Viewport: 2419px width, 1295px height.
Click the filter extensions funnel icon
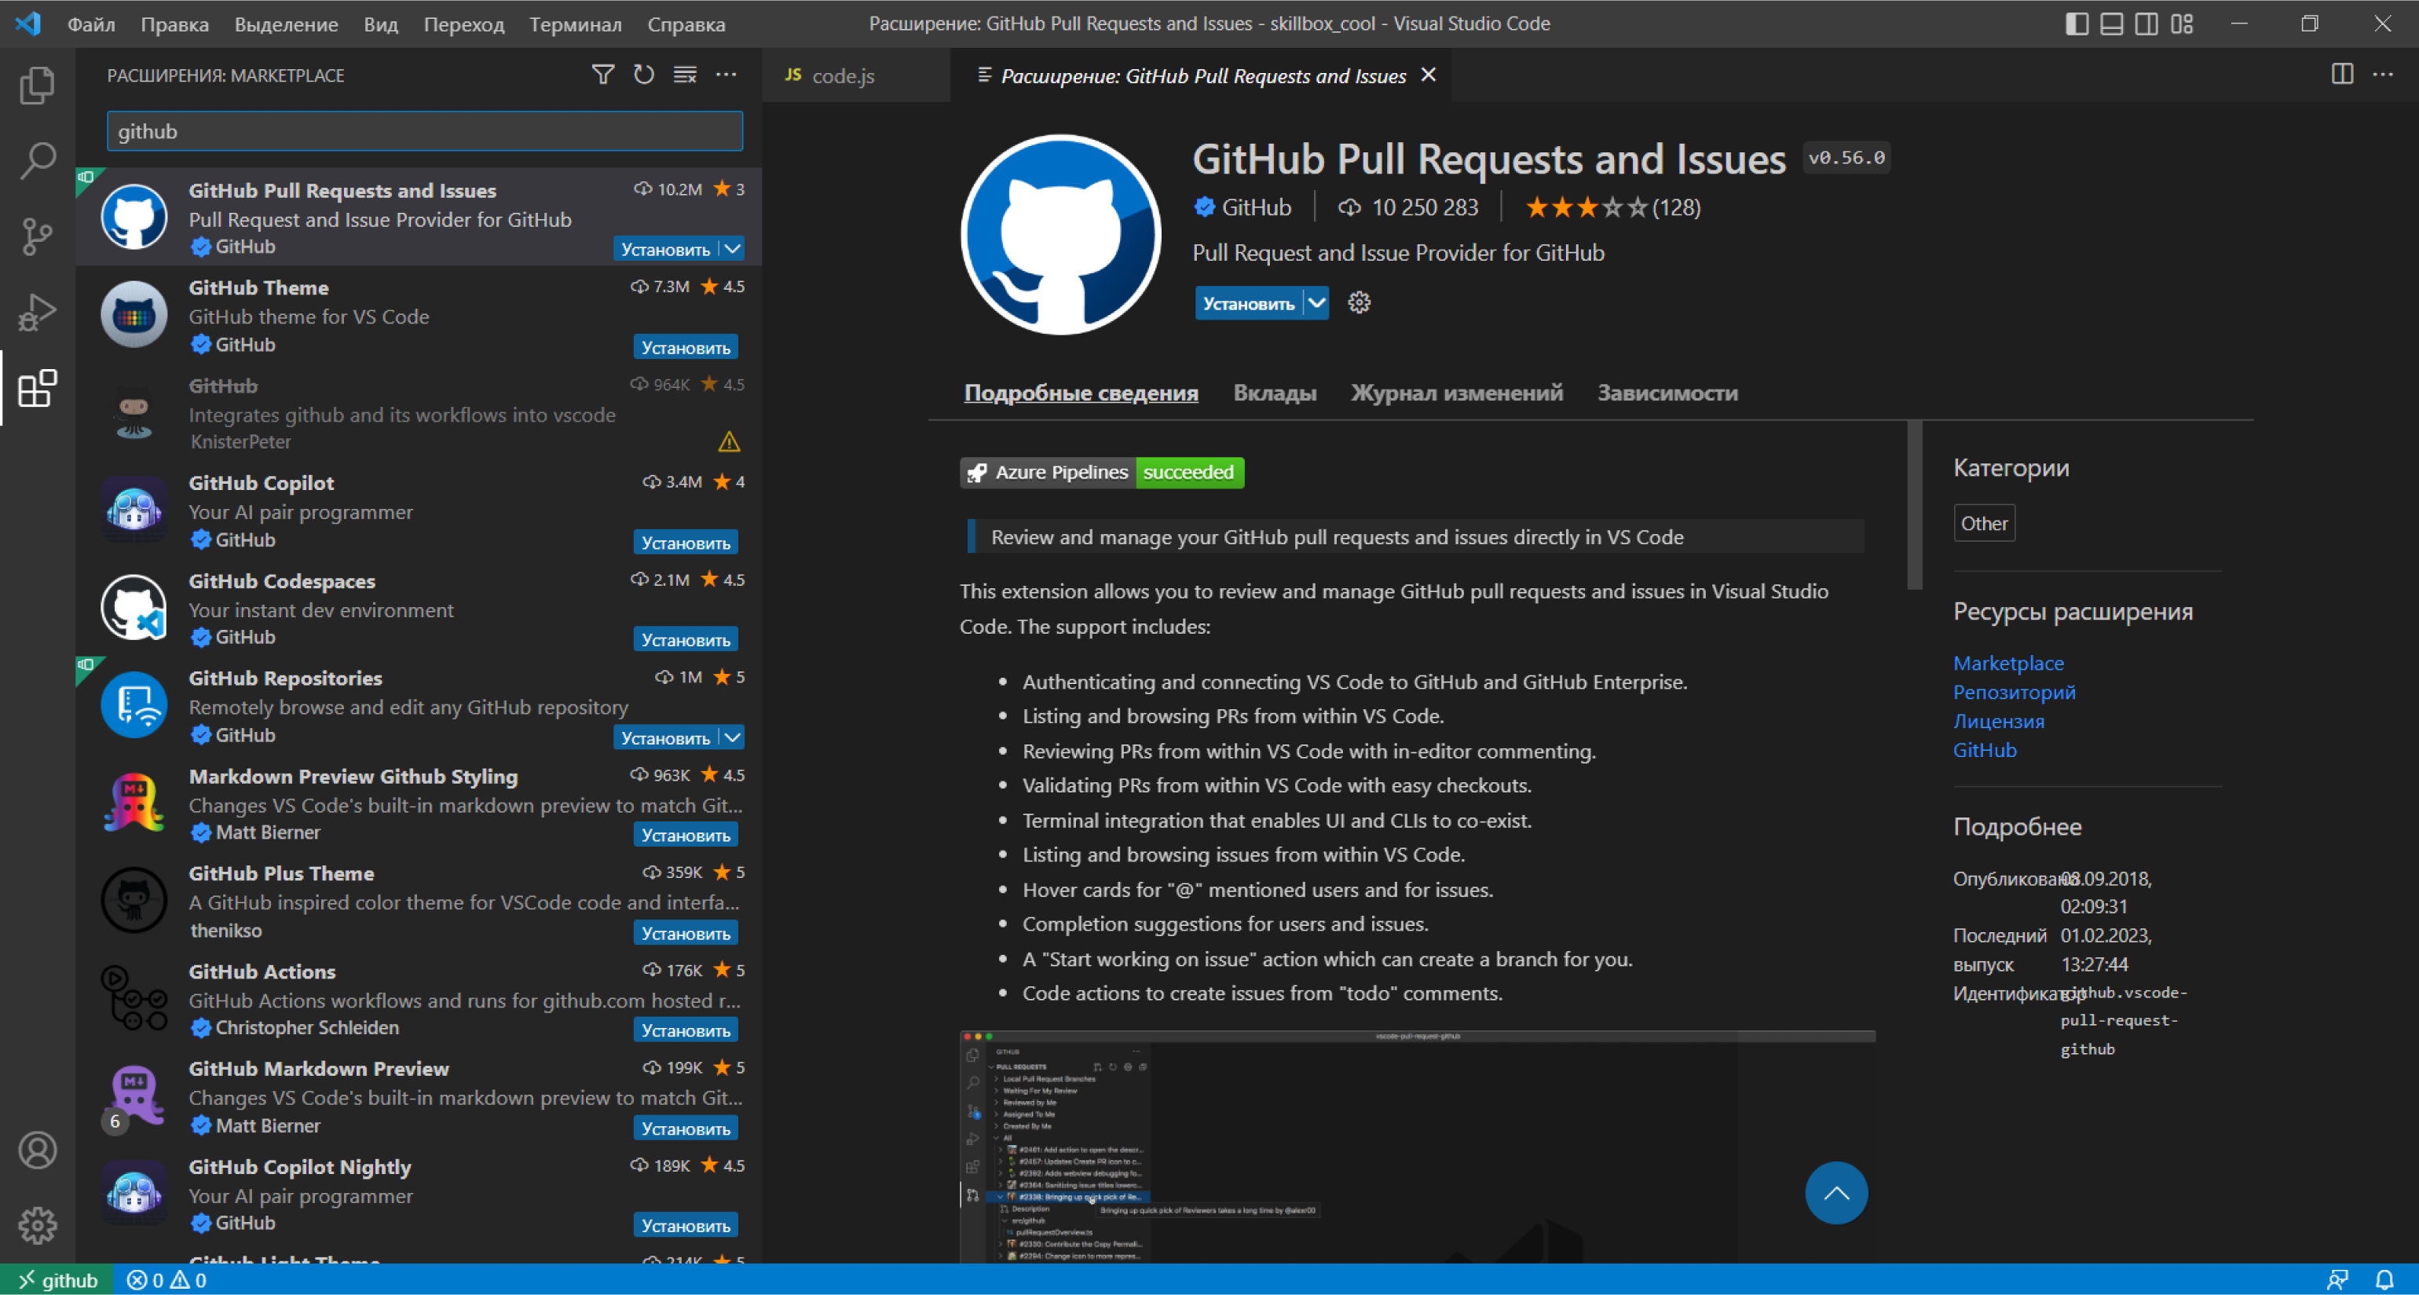pyautogui.click(x=603, y=74)
